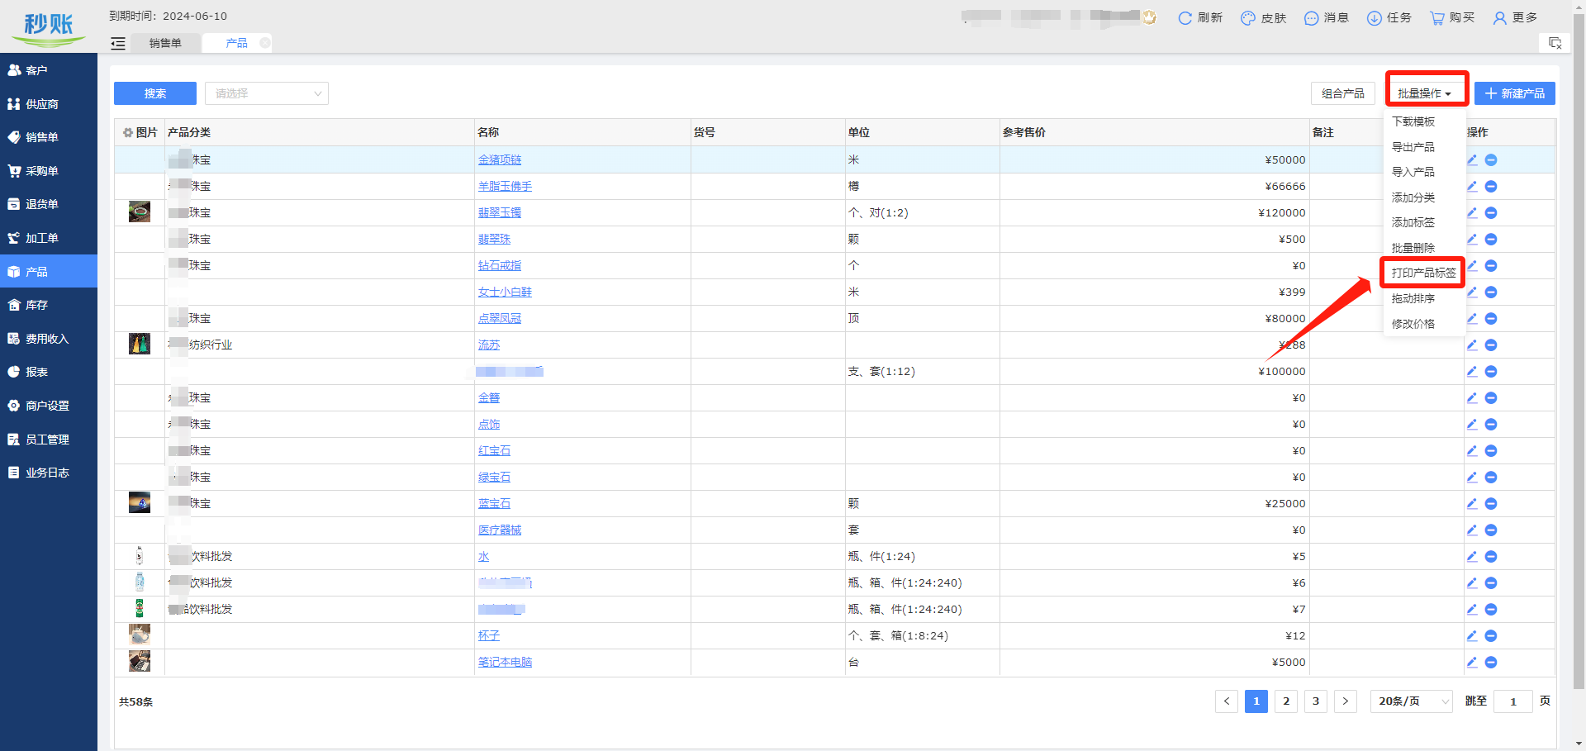The image size is (1586, 751).
Task: Click the refresh (刷新) icon in top bar
Action: coord(1185,18)
